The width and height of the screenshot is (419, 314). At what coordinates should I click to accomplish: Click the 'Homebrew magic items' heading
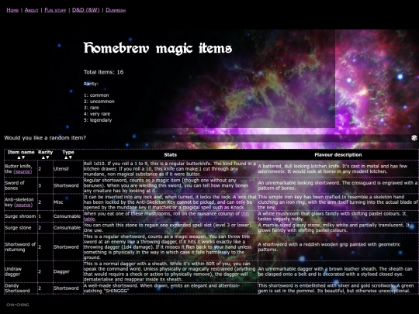158,48
